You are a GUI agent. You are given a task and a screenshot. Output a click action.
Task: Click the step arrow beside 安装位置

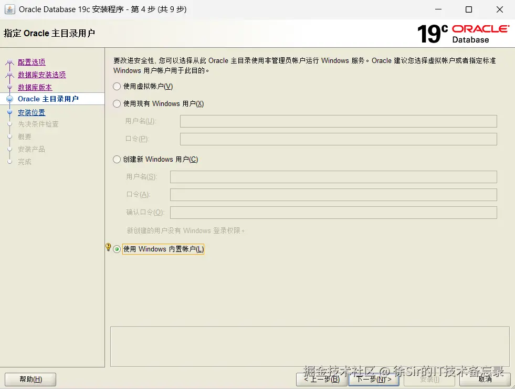(10, 112)
